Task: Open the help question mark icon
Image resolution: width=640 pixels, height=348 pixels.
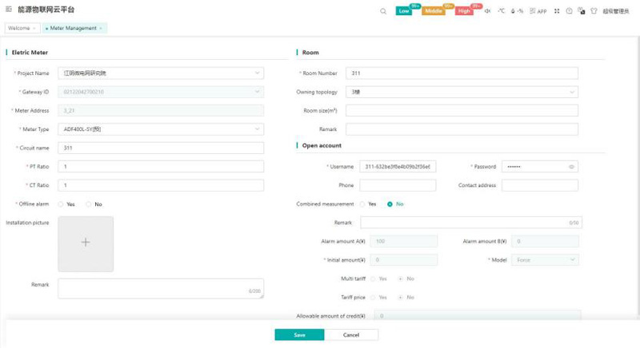Action: click(x=570, y=11)
